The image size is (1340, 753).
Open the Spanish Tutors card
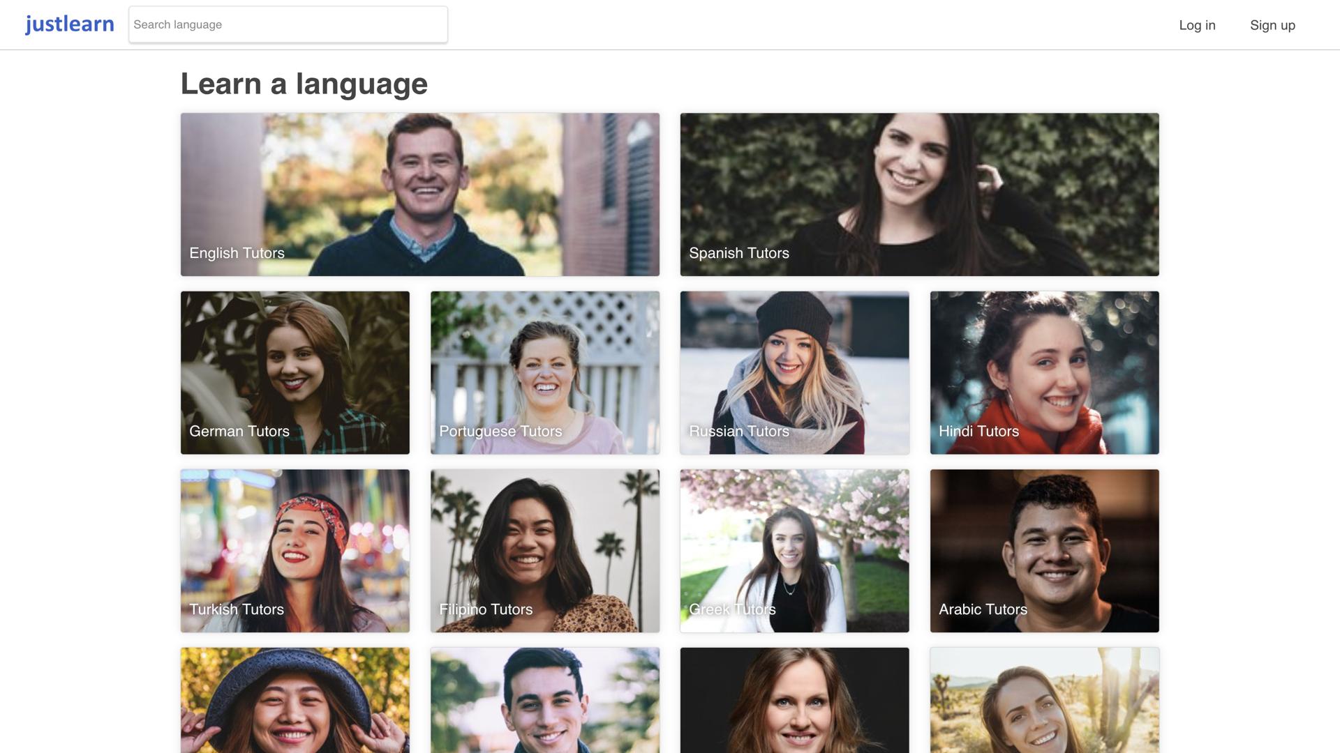[920, 195]
